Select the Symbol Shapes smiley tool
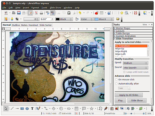This screenshot has width=155, height=116. [61, 109]
